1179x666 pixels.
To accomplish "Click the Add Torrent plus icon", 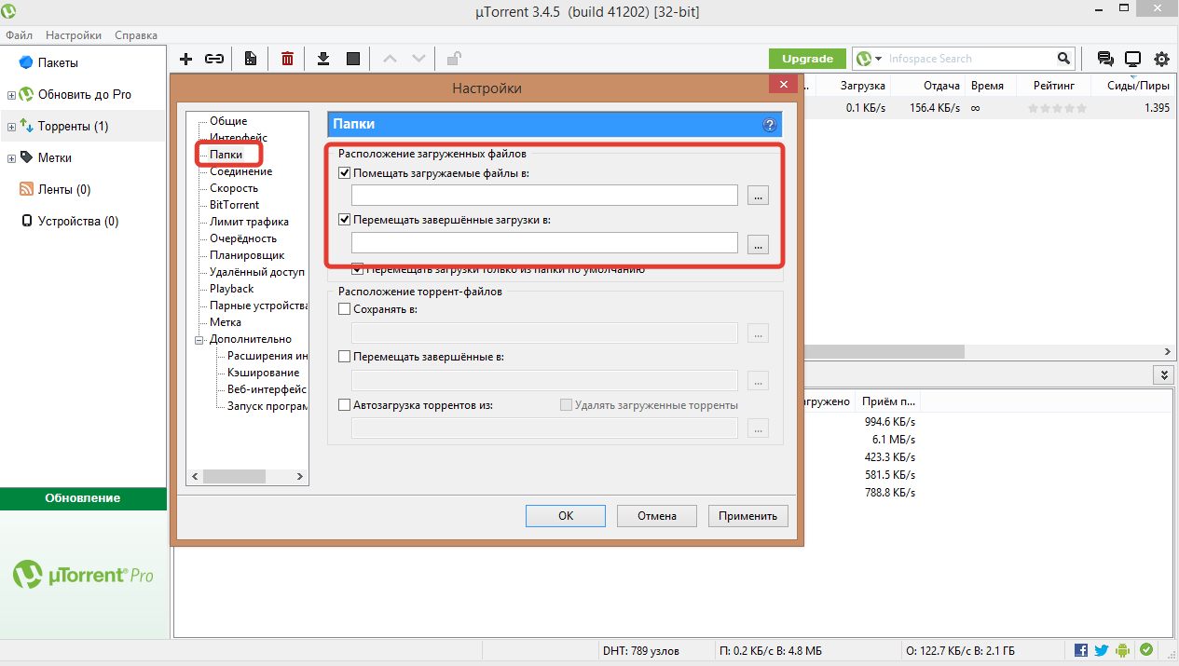I will 185,59.
